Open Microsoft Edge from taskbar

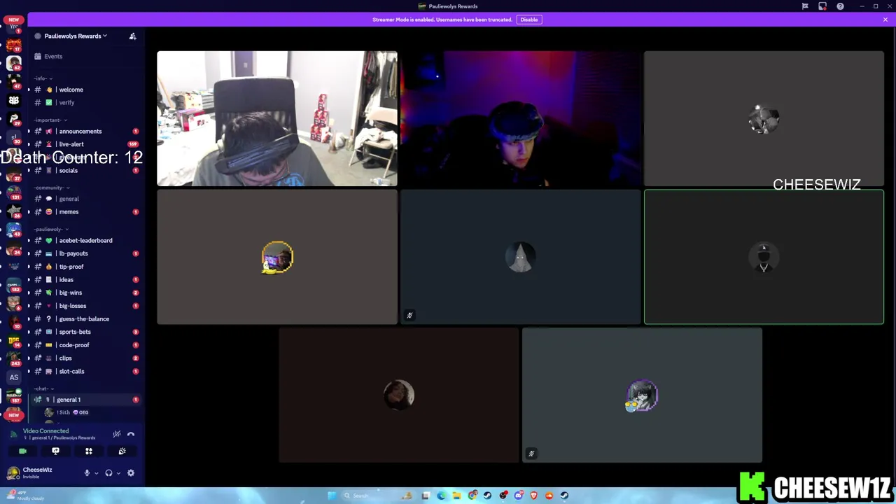click(441, 496)
